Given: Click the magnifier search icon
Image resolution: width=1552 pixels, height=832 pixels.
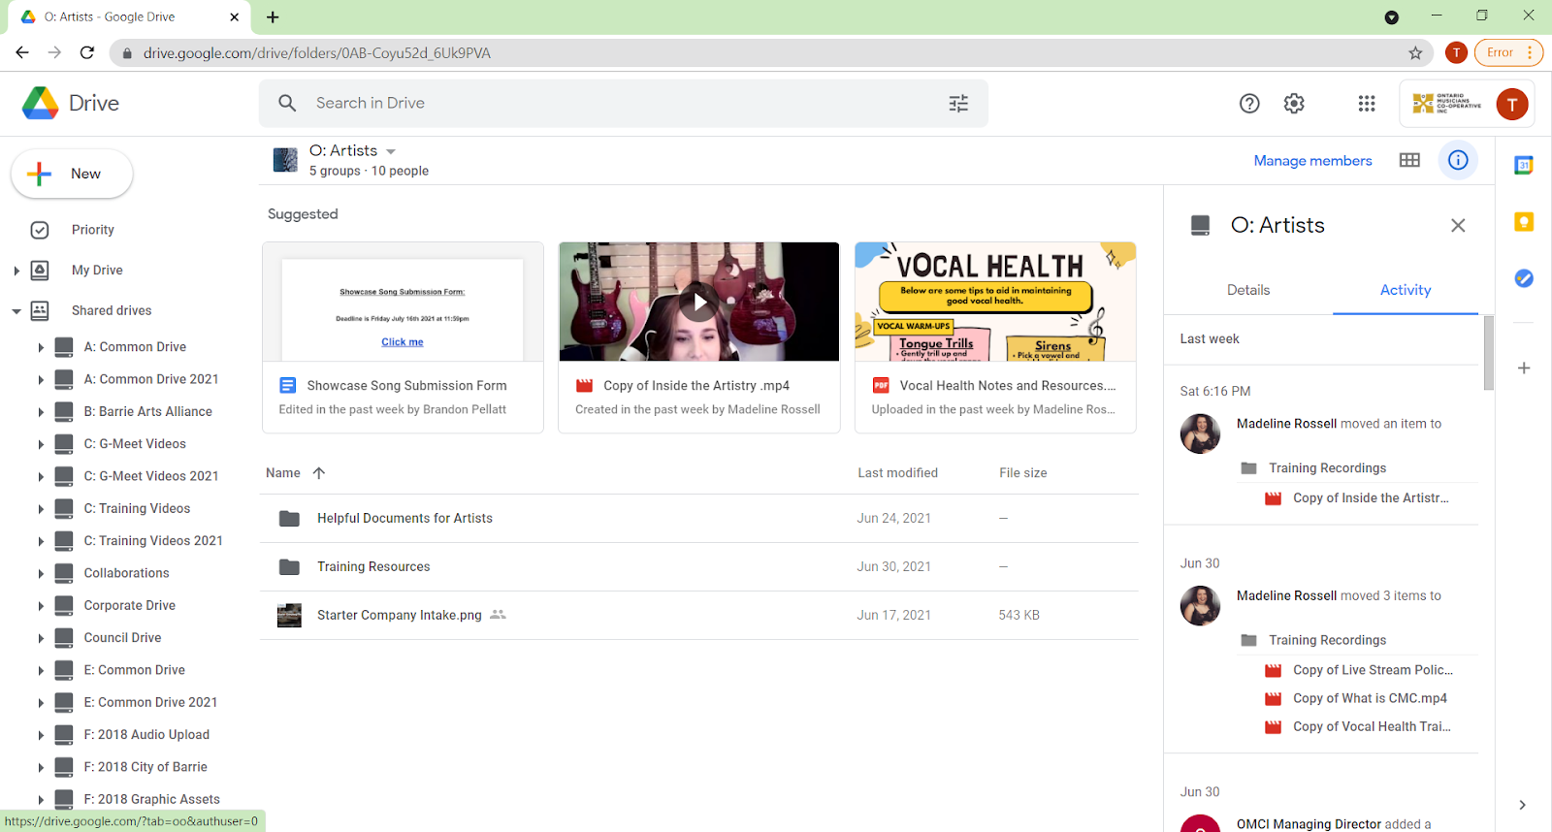Looking at the screenshot, I should pyautogui.click(x=287, y=103).
